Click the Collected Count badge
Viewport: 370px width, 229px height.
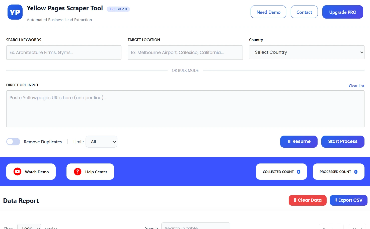(281, 172)
